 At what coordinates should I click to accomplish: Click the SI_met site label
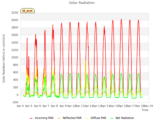[x=27, y=11]
